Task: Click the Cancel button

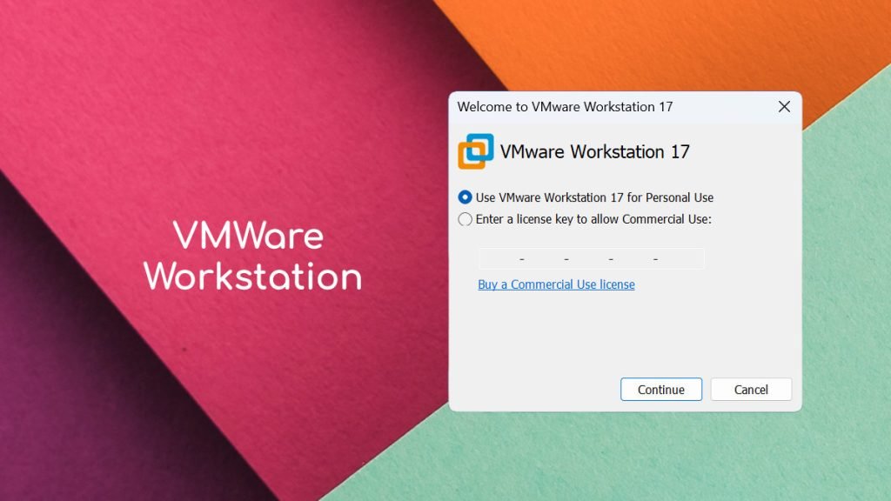Action: 751,389
